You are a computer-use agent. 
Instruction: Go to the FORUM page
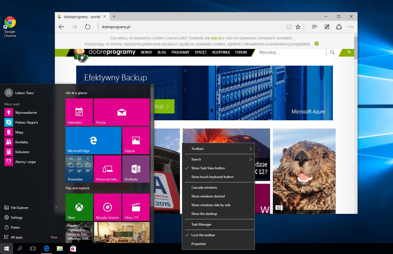(241, 52)
